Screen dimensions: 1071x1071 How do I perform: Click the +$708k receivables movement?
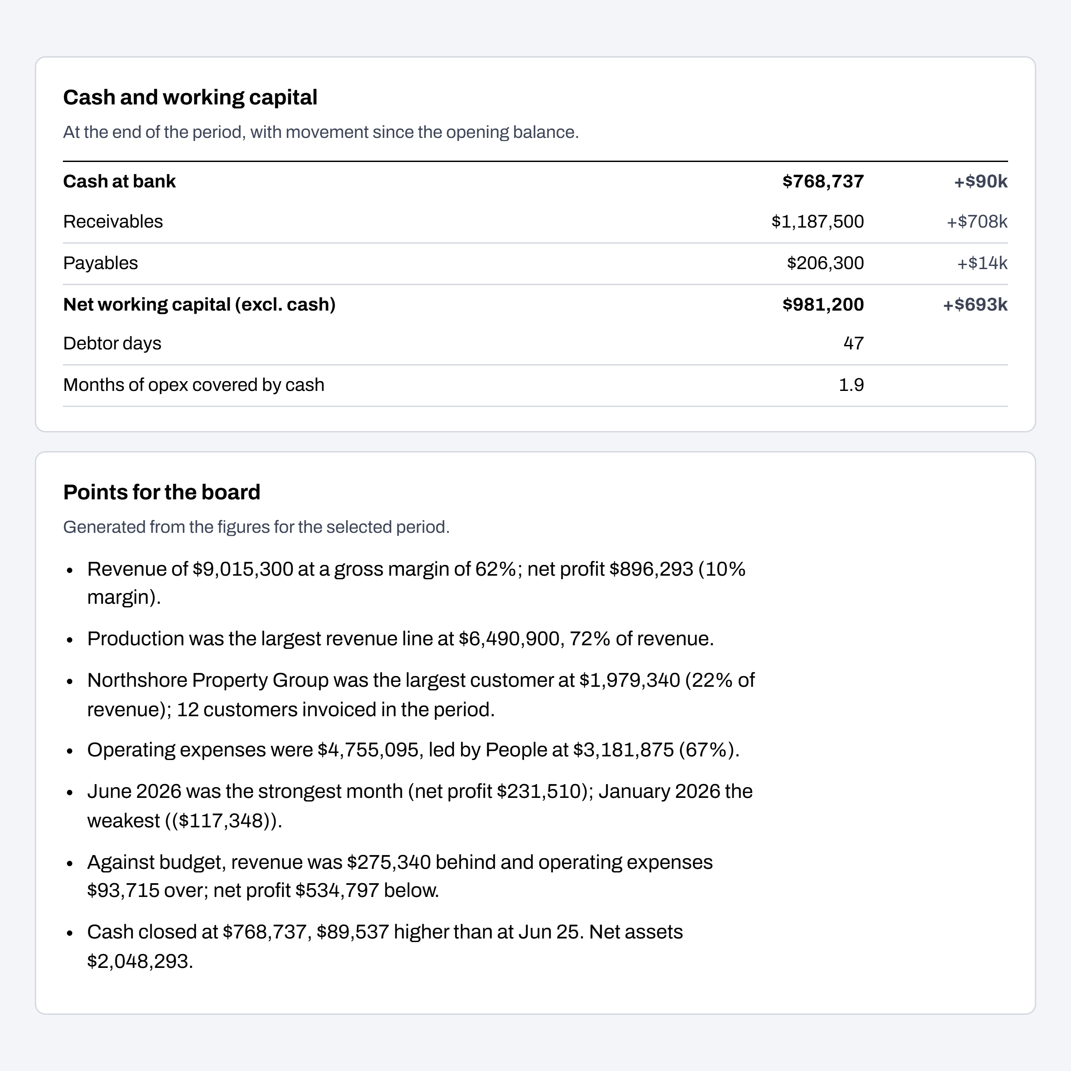click(x=977, y=222)
